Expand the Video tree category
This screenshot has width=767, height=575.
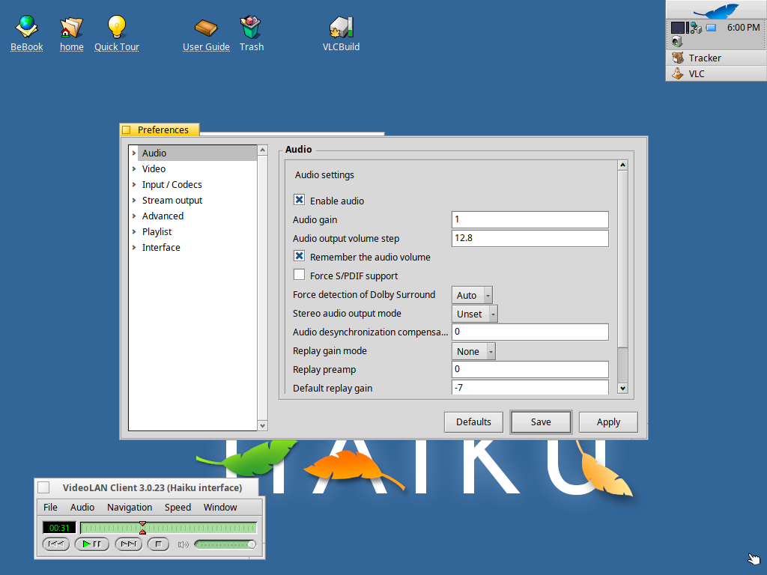134,168
